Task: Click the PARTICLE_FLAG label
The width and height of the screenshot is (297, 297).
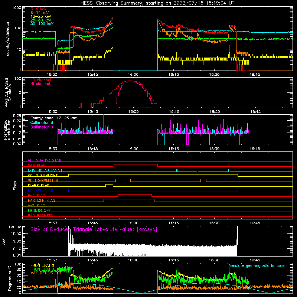Action: pyautogui.click(x=42, y=200)
